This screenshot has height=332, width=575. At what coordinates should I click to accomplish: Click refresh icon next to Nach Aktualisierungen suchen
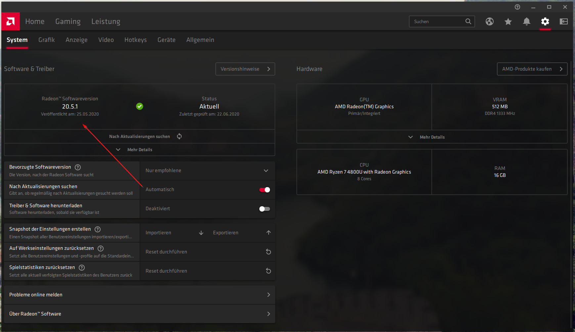179,136
